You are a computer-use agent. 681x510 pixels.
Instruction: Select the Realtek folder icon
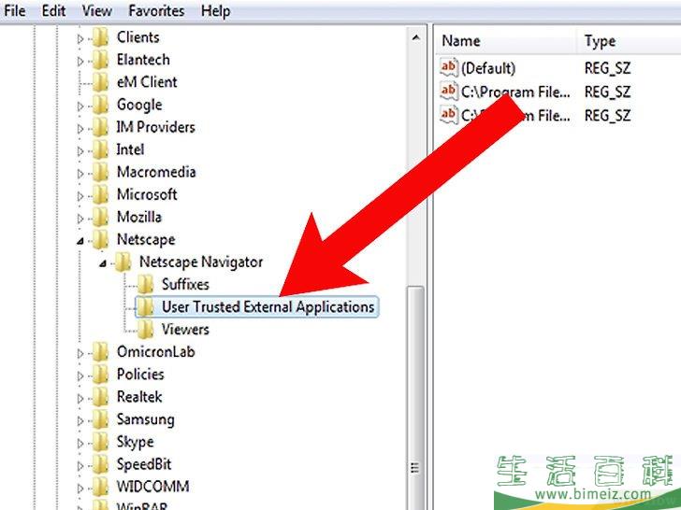pos(100,397)
